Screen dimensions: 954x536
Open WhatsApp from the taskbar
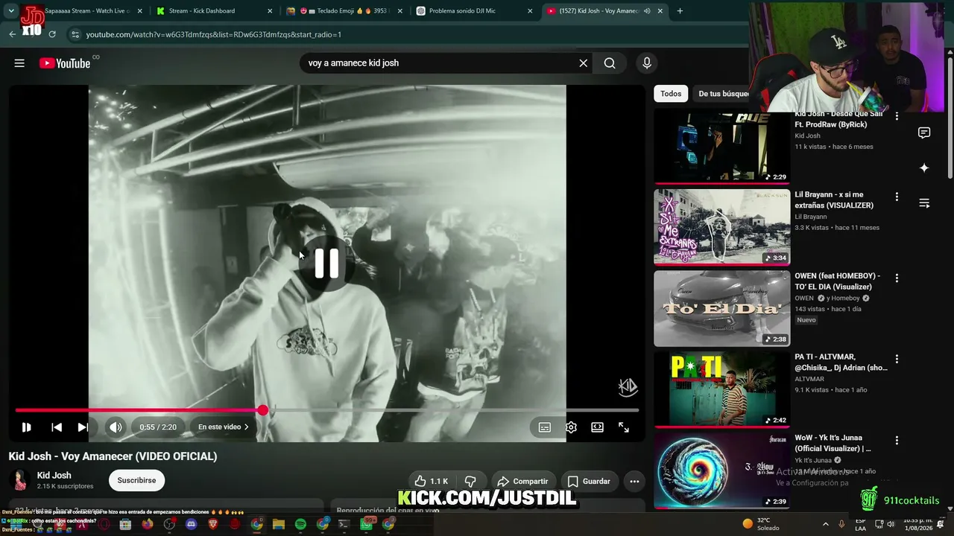[x=367, y=524]
